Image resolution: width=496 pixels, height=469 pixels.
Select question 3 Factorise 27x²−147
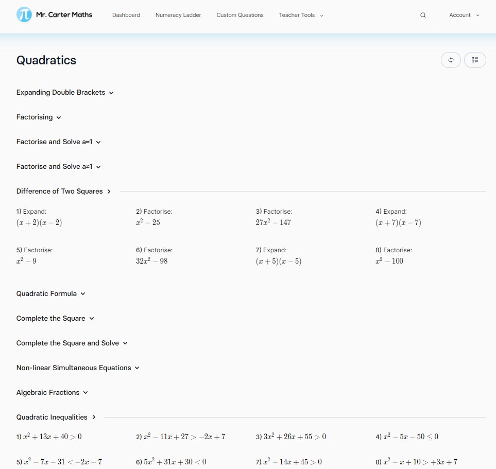[274, 218]
